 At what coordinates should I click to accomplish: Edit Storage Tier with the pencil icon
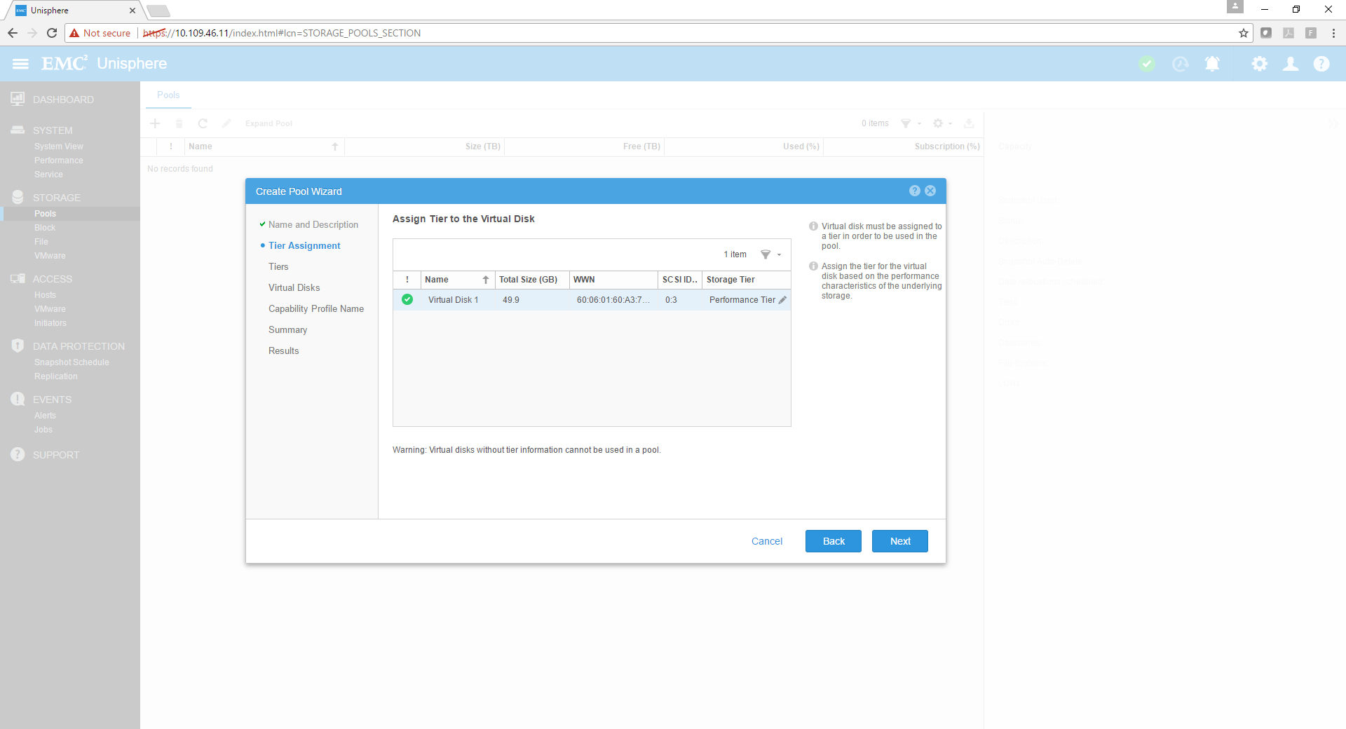coord(782,300)
